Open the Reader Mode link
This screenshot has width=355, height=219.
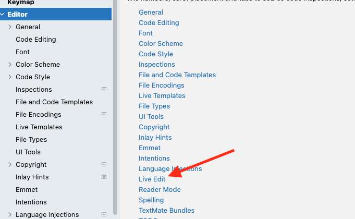pos(160,189)
